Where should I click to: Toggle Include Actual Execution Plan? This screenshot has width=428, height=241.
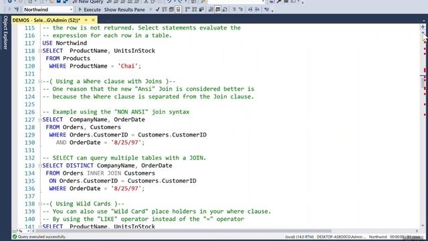tap(187, 9)
